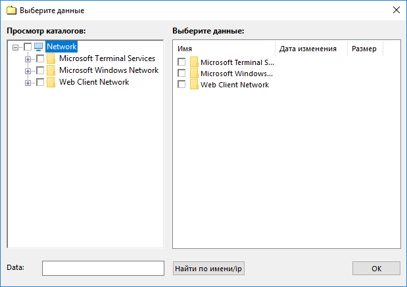Click Microsoft Terminal Services folder icon in tree
Viewport: 407px width, 287px height.
point(51,58)
